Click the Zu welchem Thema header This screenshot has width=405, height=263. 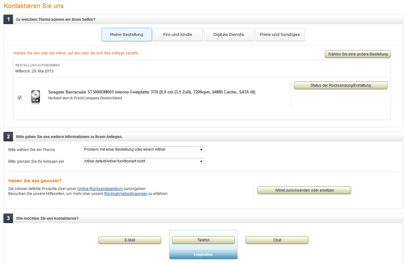point(56,19)
